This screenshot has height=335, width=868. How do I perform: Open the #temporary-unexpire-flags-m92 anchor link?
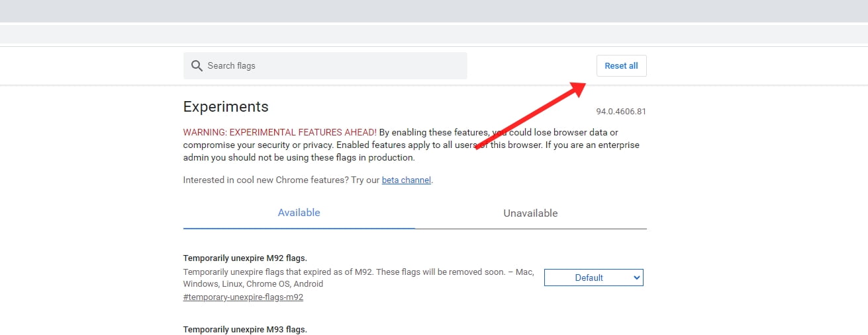[x=243, y=297]
